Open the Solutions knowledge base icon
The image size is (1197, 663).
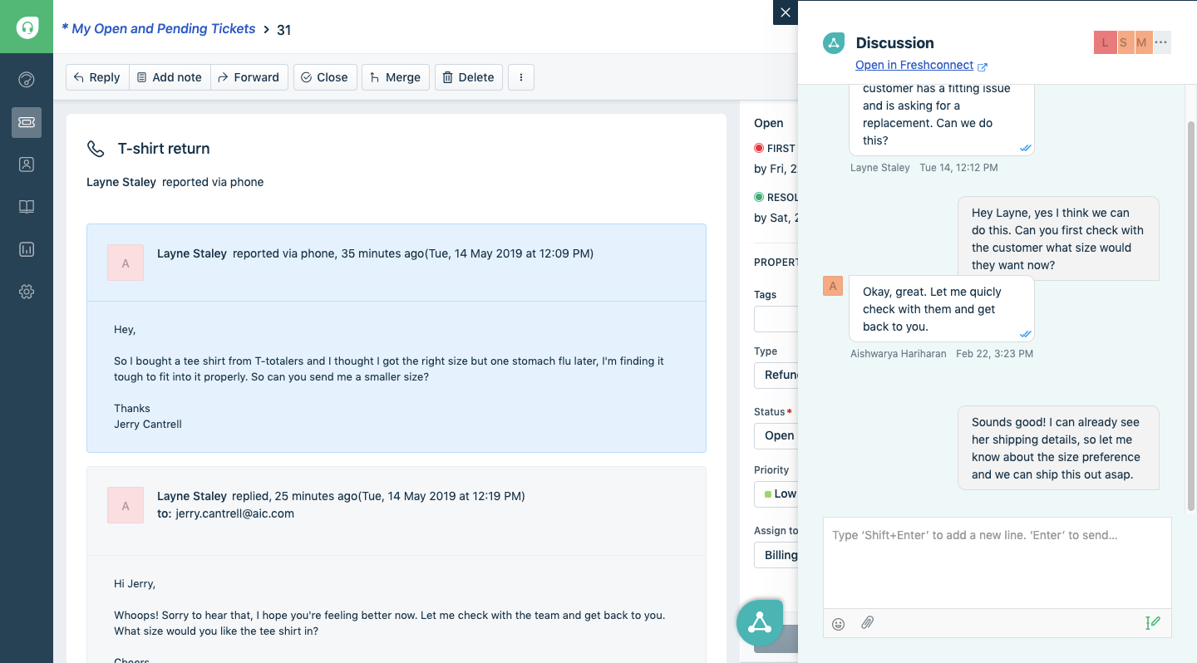(26, 206)
